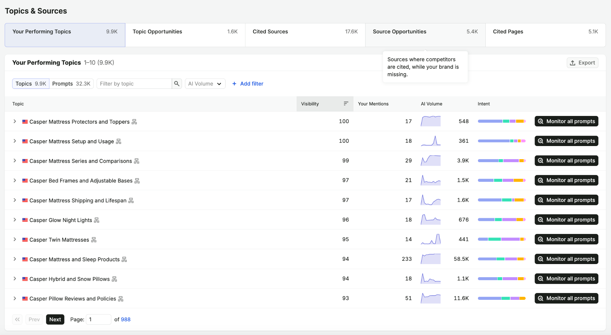Open the 988 total pages link

coord(126,320)
